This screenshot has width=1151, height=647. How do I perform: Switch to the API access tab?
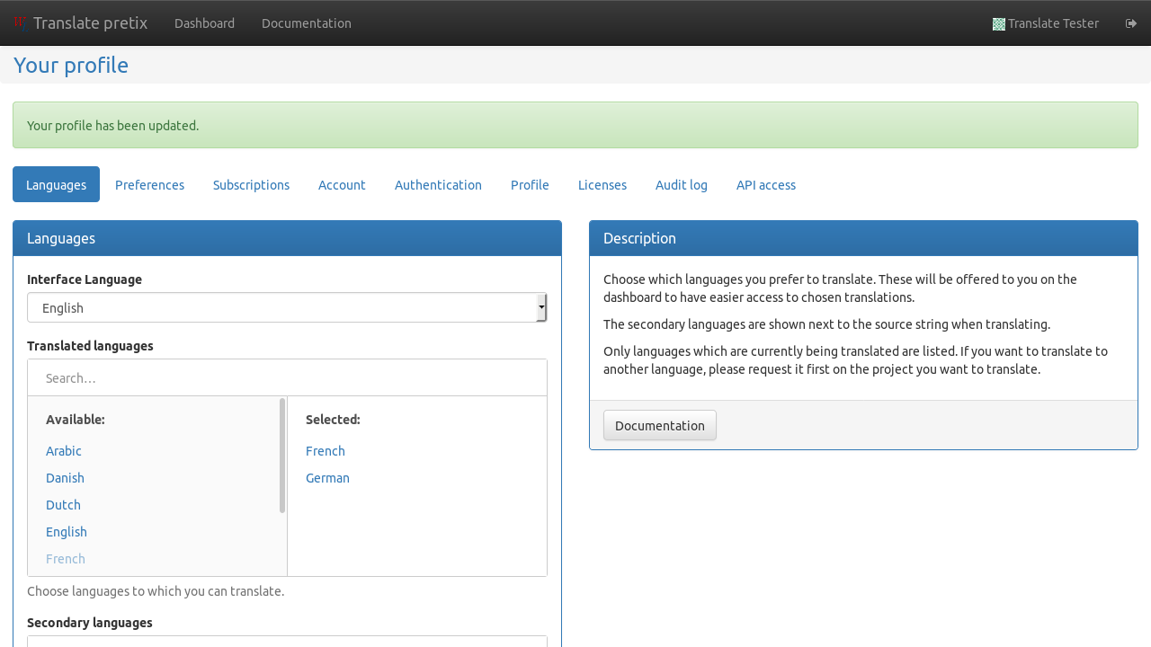point(765,185)
